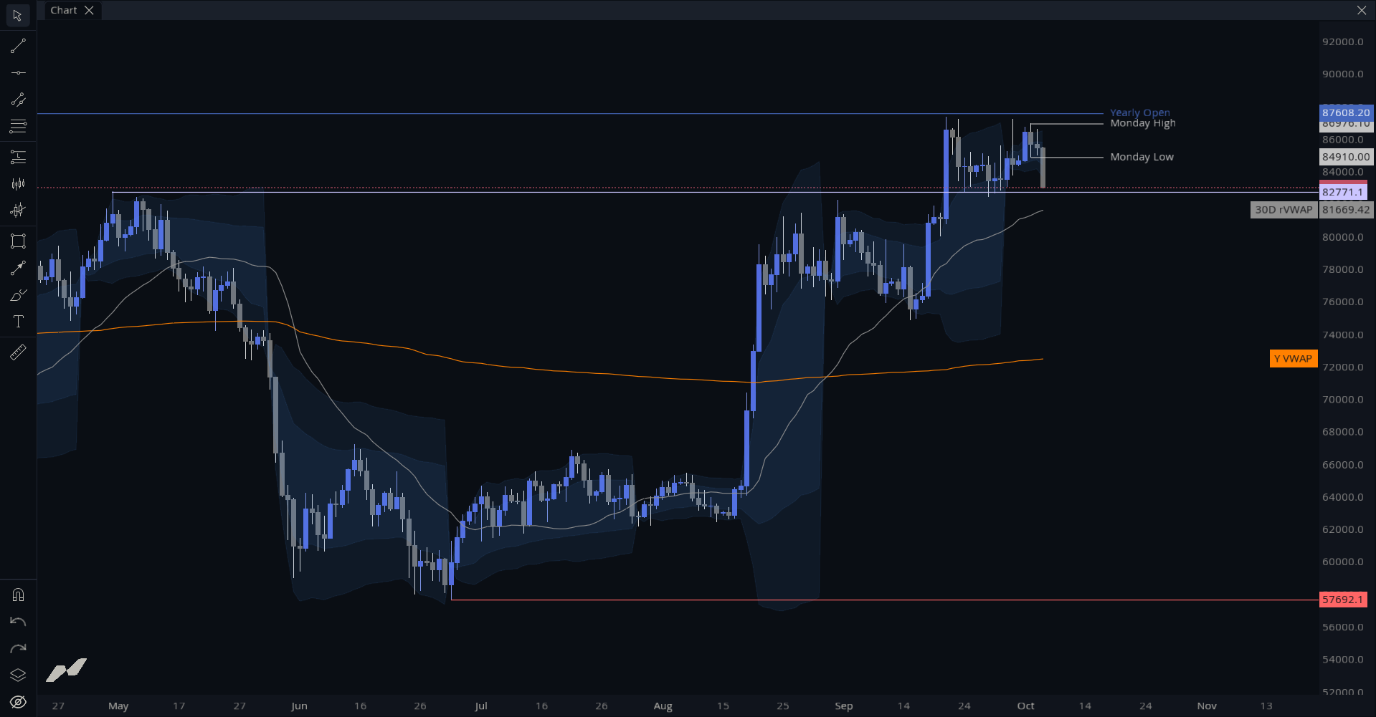Click the Sep label on time axis
The width and height of the screenshot is (1376, 717).
(844, 706)
